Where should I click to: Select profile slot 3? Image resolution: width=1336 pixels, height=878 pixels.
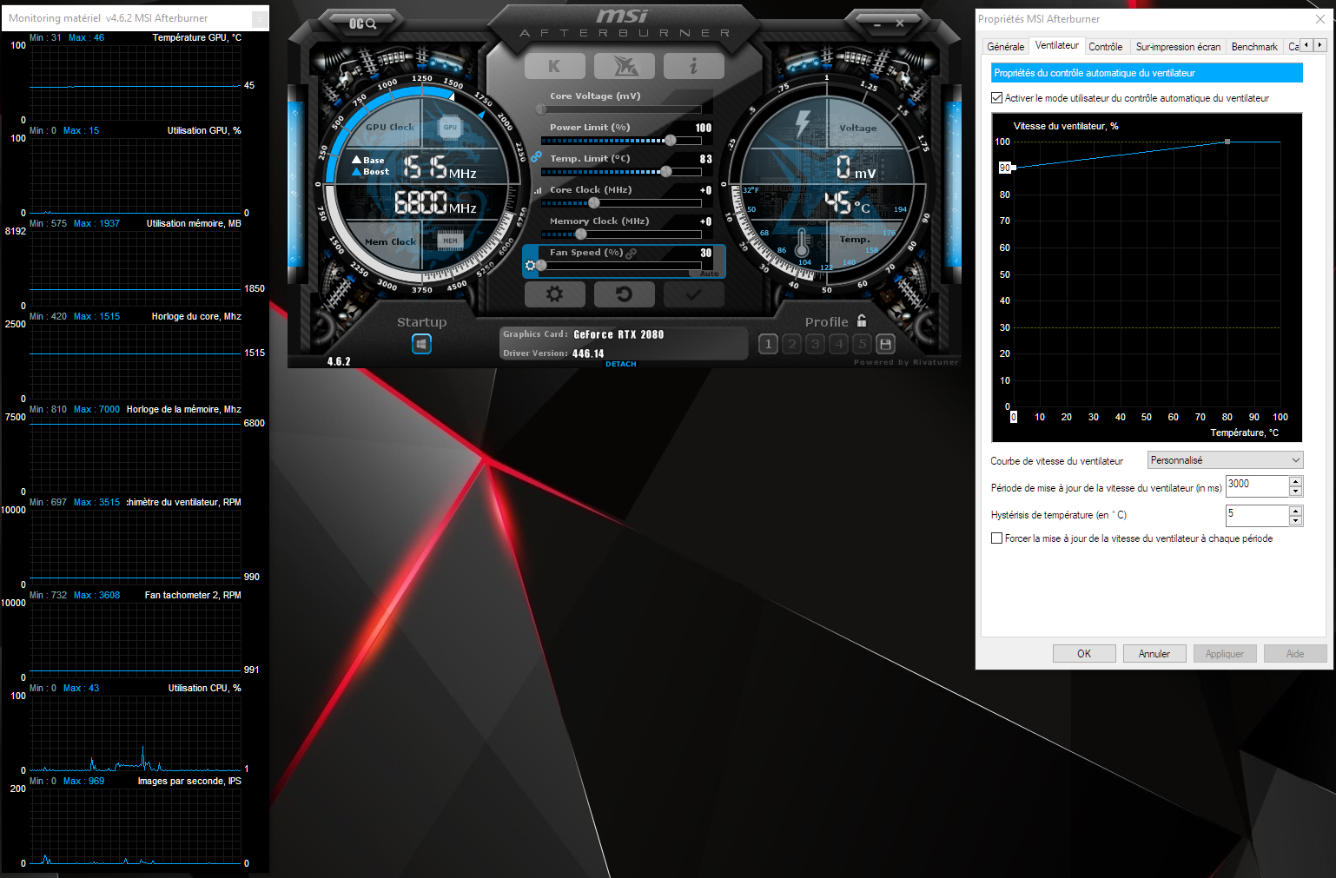click(x=815, y=344)
